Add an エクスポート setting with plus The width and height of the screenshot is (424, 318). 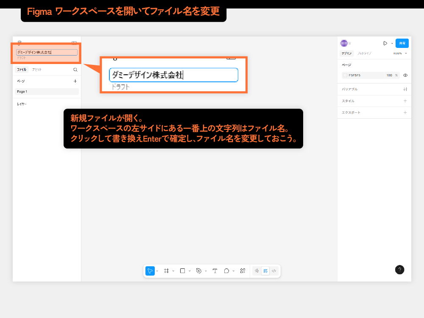[x=405, y=112]
